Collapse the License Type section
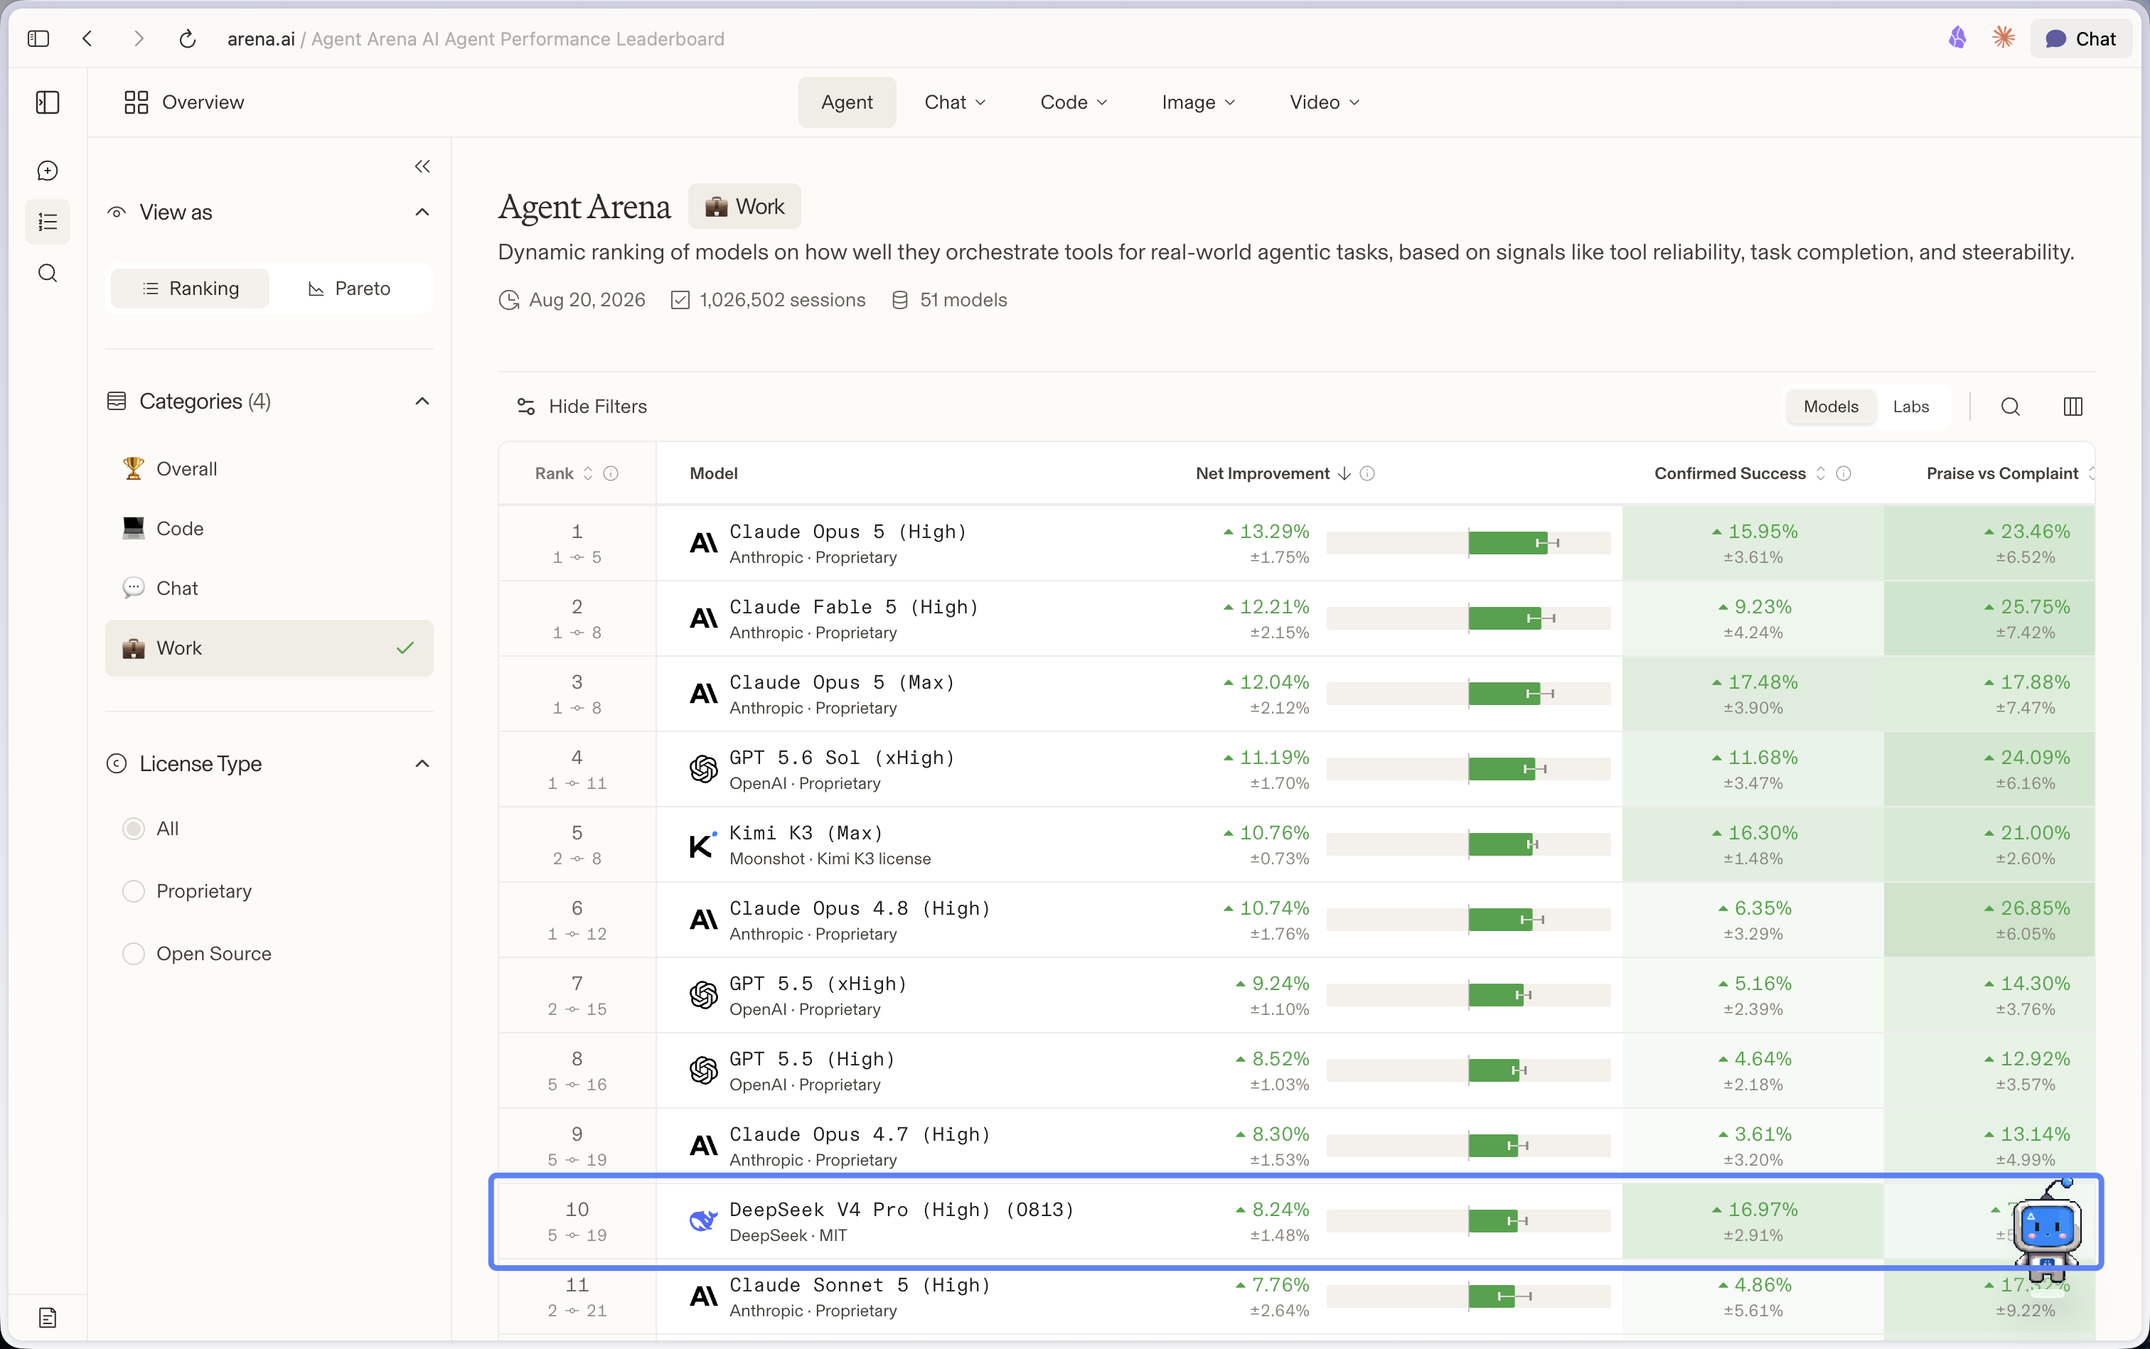 422,764
